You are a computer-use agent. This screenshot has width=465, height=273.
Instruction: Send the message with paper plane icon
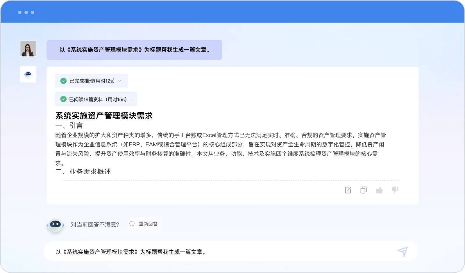[403, 252]
